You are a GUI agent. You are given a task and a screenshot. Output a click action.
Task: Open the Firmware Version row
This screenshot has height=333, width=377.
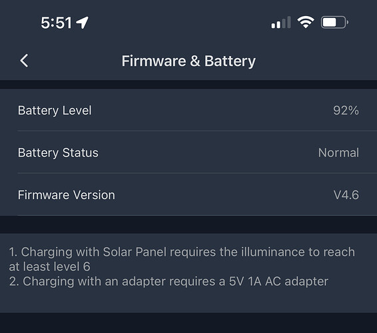point(188,194)
